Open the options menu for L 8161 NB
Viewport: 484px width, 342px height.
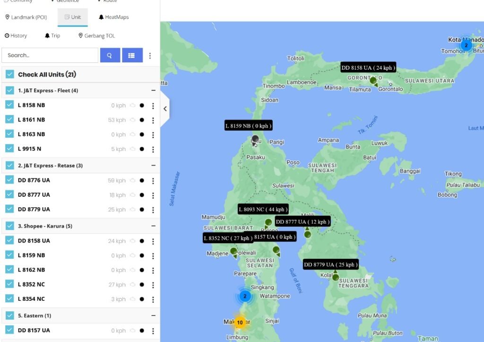click(x=153, y=121)
